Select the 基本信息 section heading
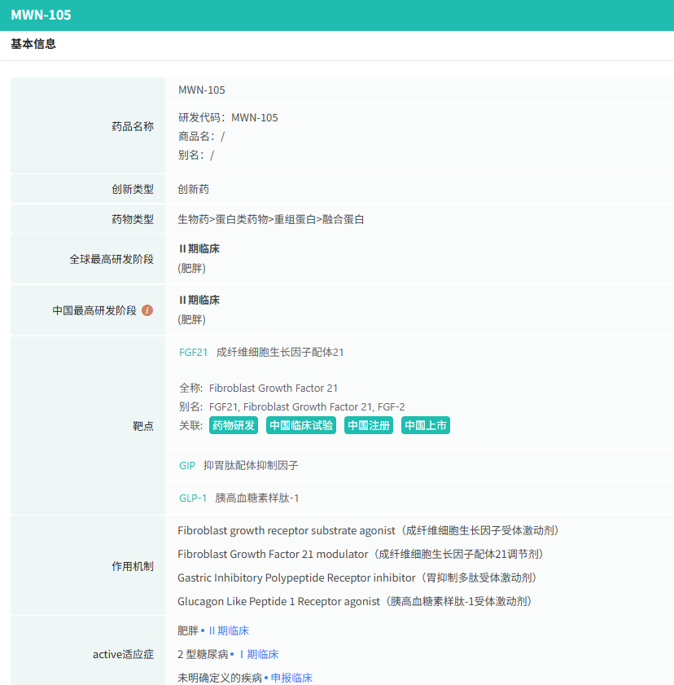Image resolution: width=674 pixels, height=685 pixels. (33, 44)
